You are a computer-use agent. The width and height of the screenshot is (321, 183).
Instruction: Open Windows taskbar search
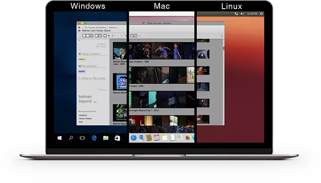(71, 138)
